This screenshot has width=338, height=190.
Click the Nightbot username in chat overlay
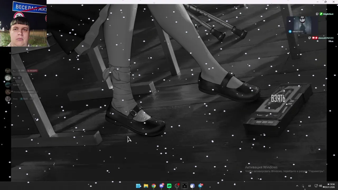(x=328, y=14)
